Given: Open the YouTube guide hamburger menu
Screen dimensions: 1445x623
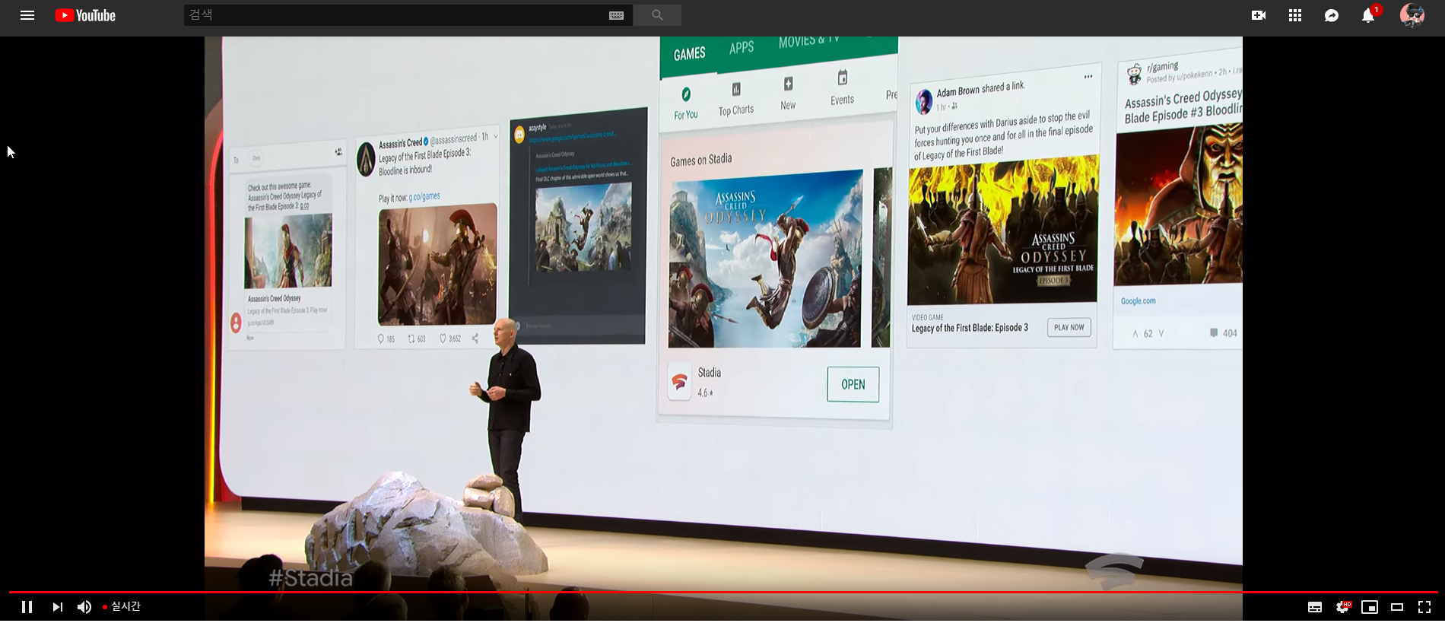Looking at the screenshot, I should pos(27,15).
